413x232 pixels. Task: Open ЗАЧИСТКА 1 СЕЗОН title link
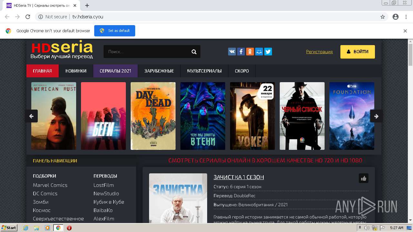(239, 177)
